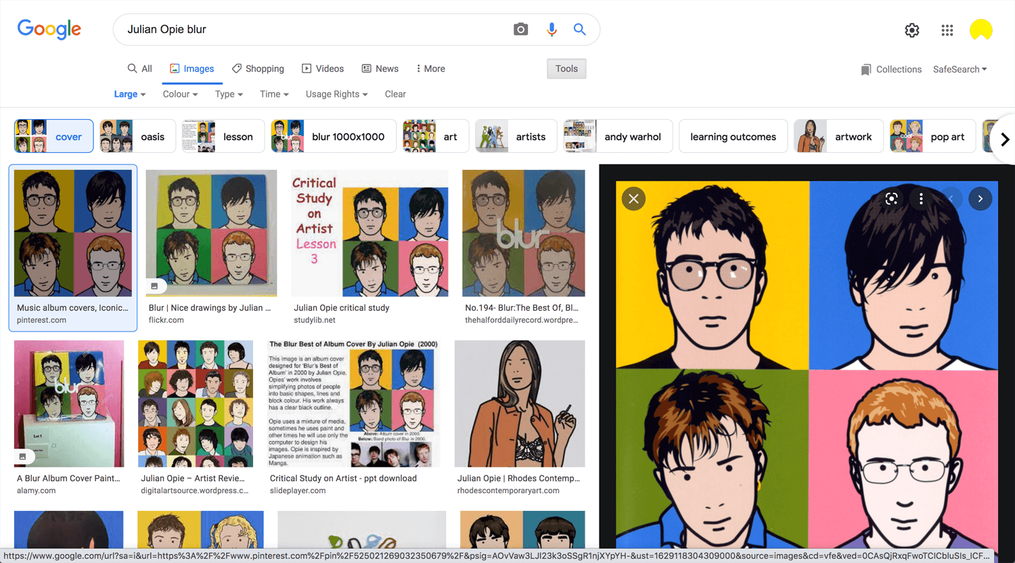Search inside the image with the lens icon
Image resolution: width=1015 pixels, height=563 pixels.
pyautogui.click(x=892, y=199)
